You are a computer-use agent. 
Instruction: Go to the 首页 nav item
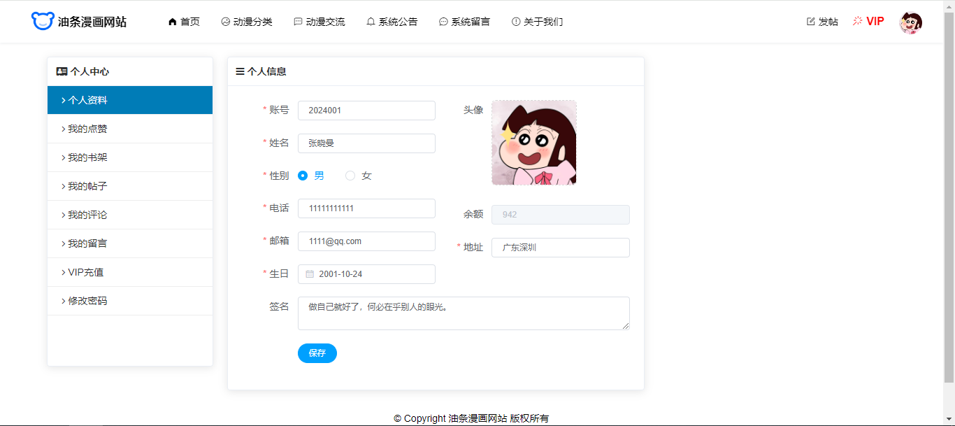pyautogui.click(x=184, y=22)
